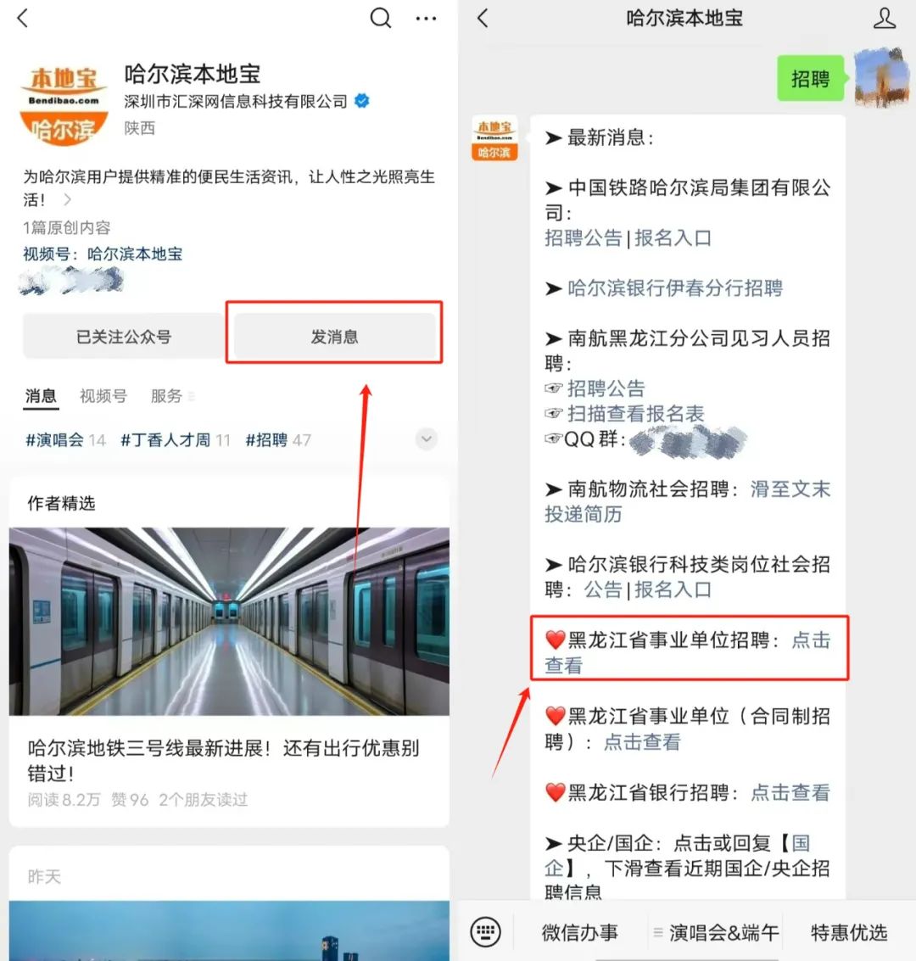
Task: Open the three-dot more options menu
Action: pos(426,19)
